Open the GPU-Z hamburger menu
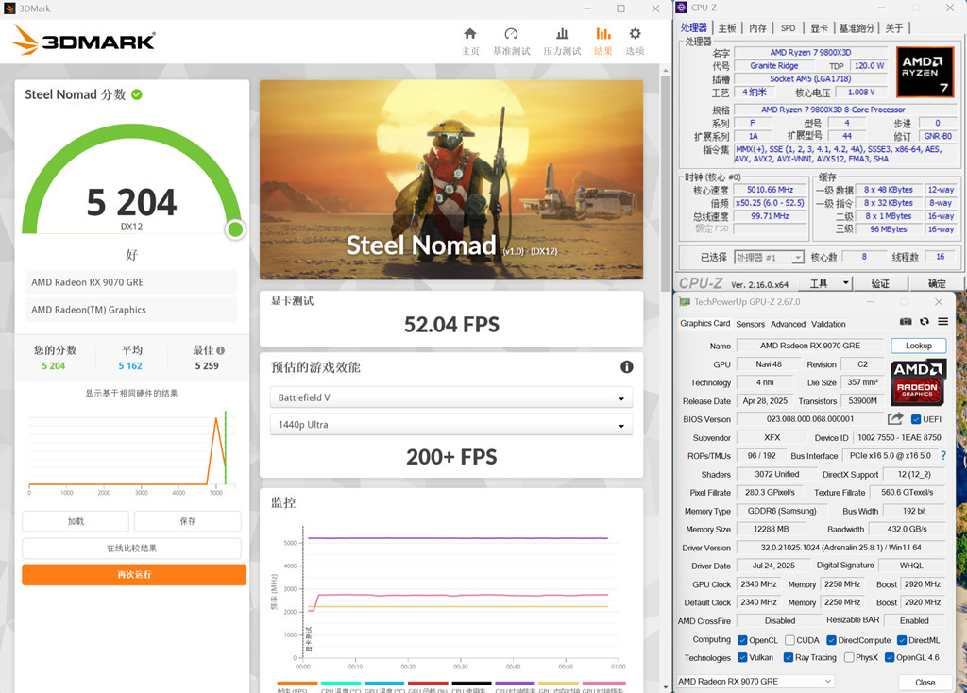Image resolution: width=967 pixels, height=693 pixels. (943, 322)
